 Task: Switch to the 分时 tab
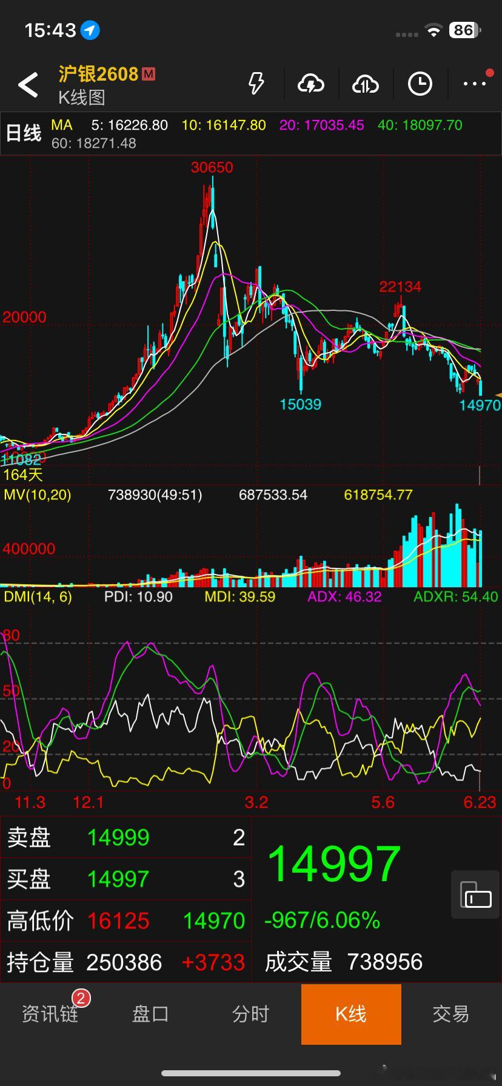click(x=250, y=1014)
